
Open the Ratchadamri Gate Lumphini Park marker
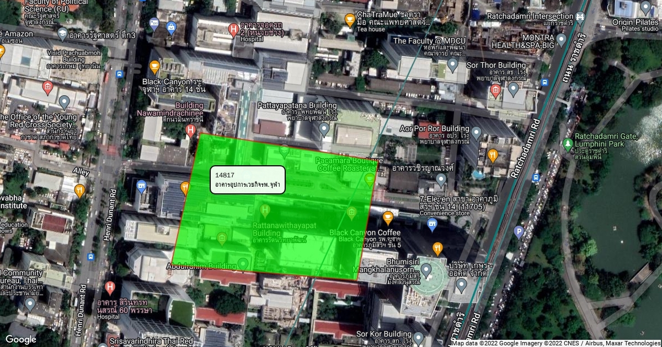tap(567, 144)
